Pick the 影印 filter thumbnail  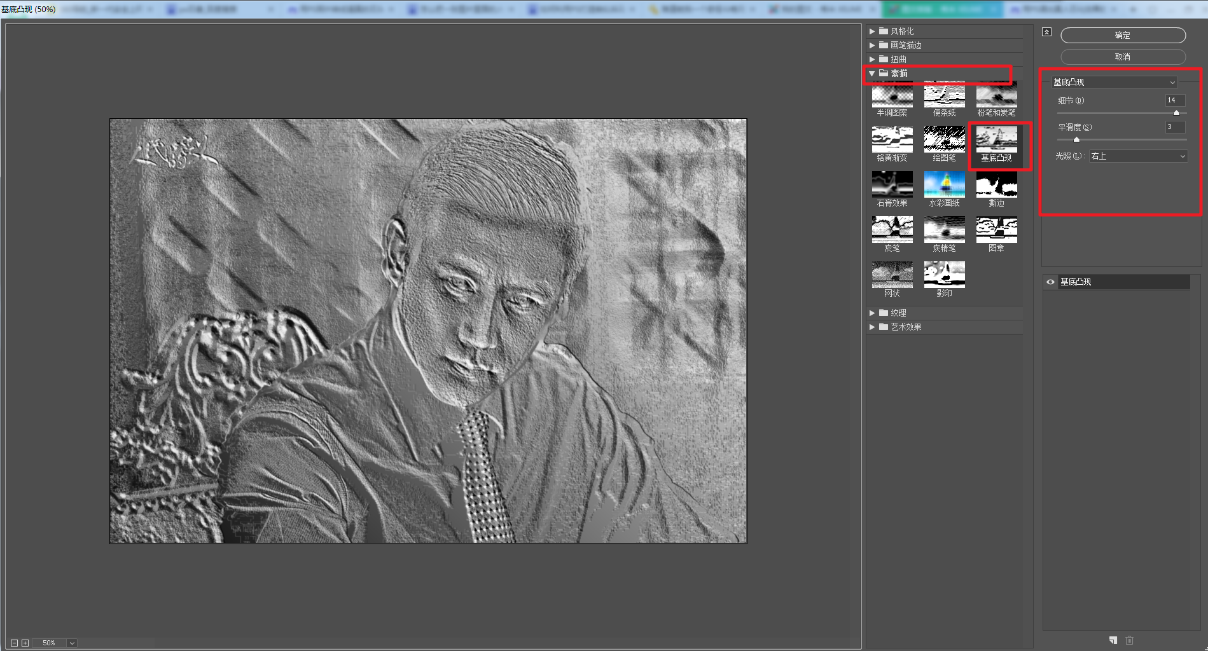click(944, 275)
